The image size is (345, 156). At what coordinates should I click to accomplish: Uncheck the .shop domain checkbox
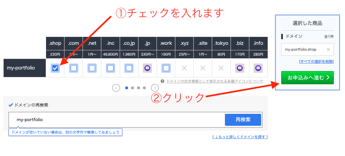coord(55,68)
